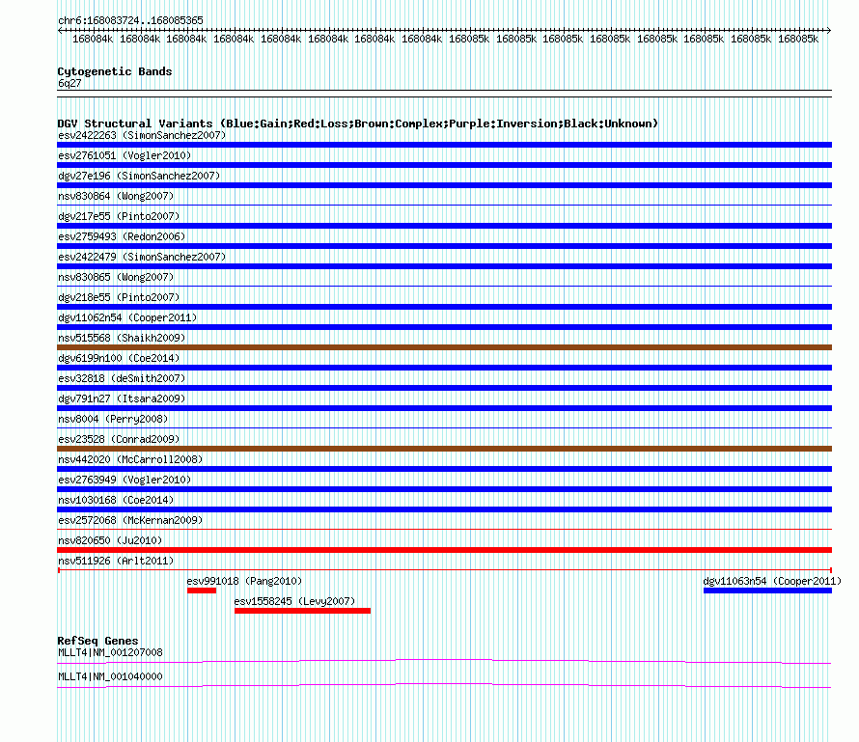This screenshot has width=859, height=742.
Task: Select the brown nsv515568 complex variant bar
Action: 444,347
